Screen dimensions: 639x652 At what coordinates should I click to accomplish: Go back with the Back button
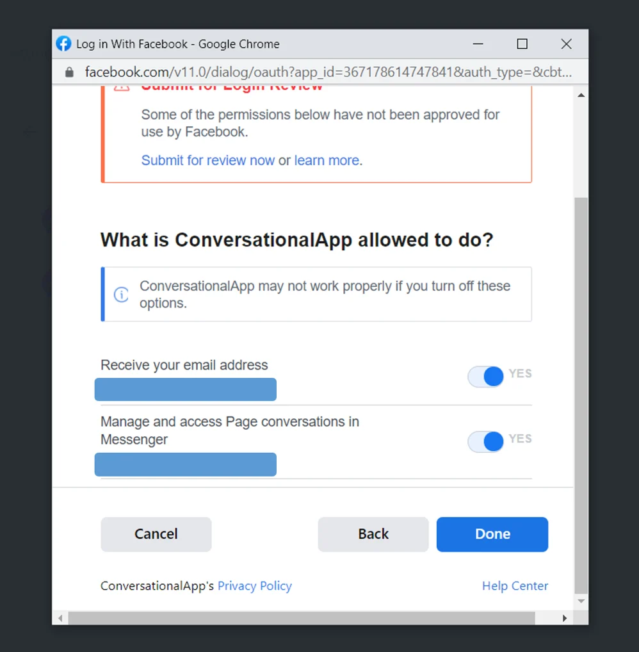(373, 534)
